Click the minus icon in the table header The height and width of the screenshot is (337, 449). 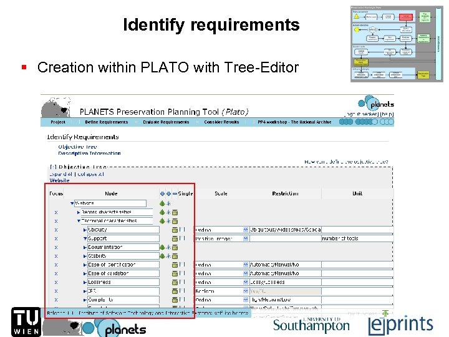click(x=175, y=194)
